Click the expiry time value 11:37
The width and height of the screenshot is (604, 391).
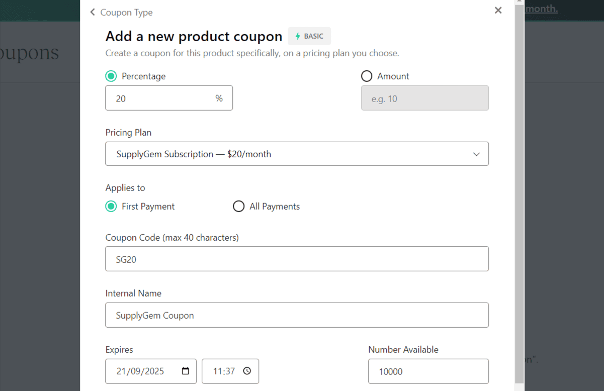(224, 371)
